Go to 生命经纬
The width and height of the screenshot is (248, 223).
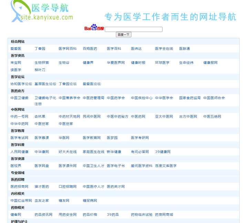coord(186,63)
